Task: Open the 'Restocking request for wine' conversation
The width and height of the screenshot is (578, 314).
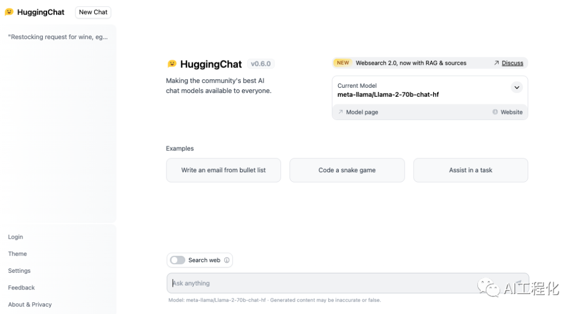Action: 58,37
